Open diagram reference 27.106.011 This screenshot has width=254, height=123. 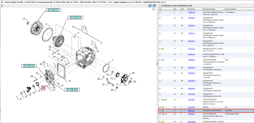tap(53, 10)
